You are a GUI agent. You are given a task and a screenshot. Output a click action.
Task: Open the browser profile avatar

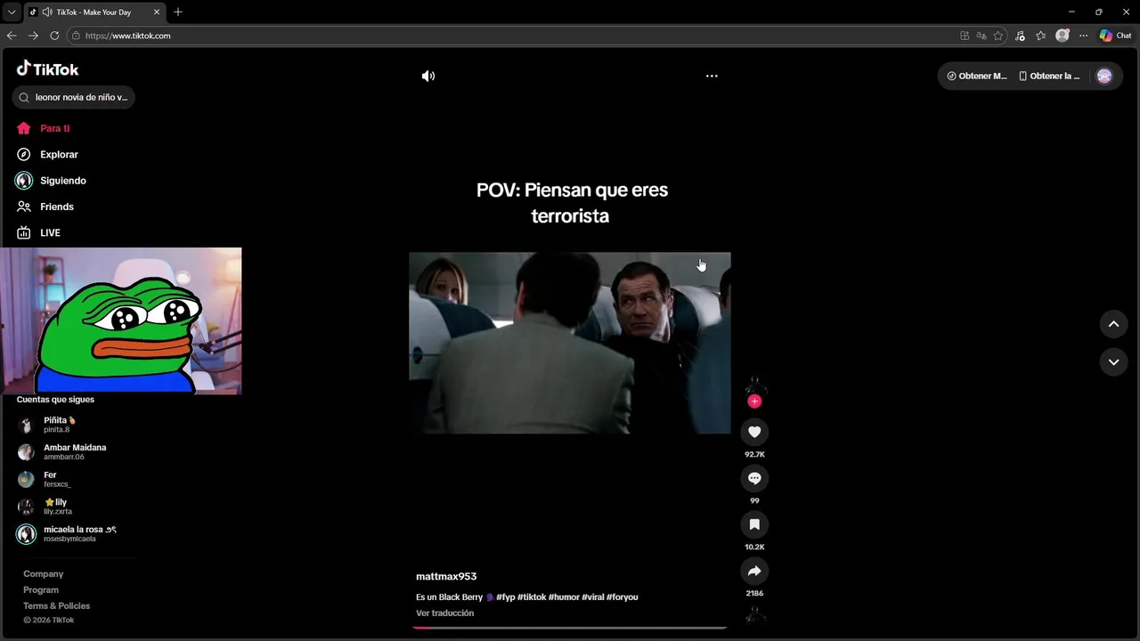coord(1063,36)
